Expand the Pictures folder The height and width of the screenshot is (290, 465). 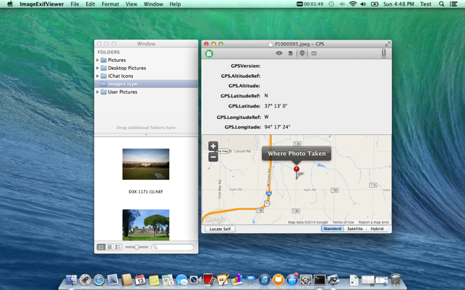[x=98, y=60]
